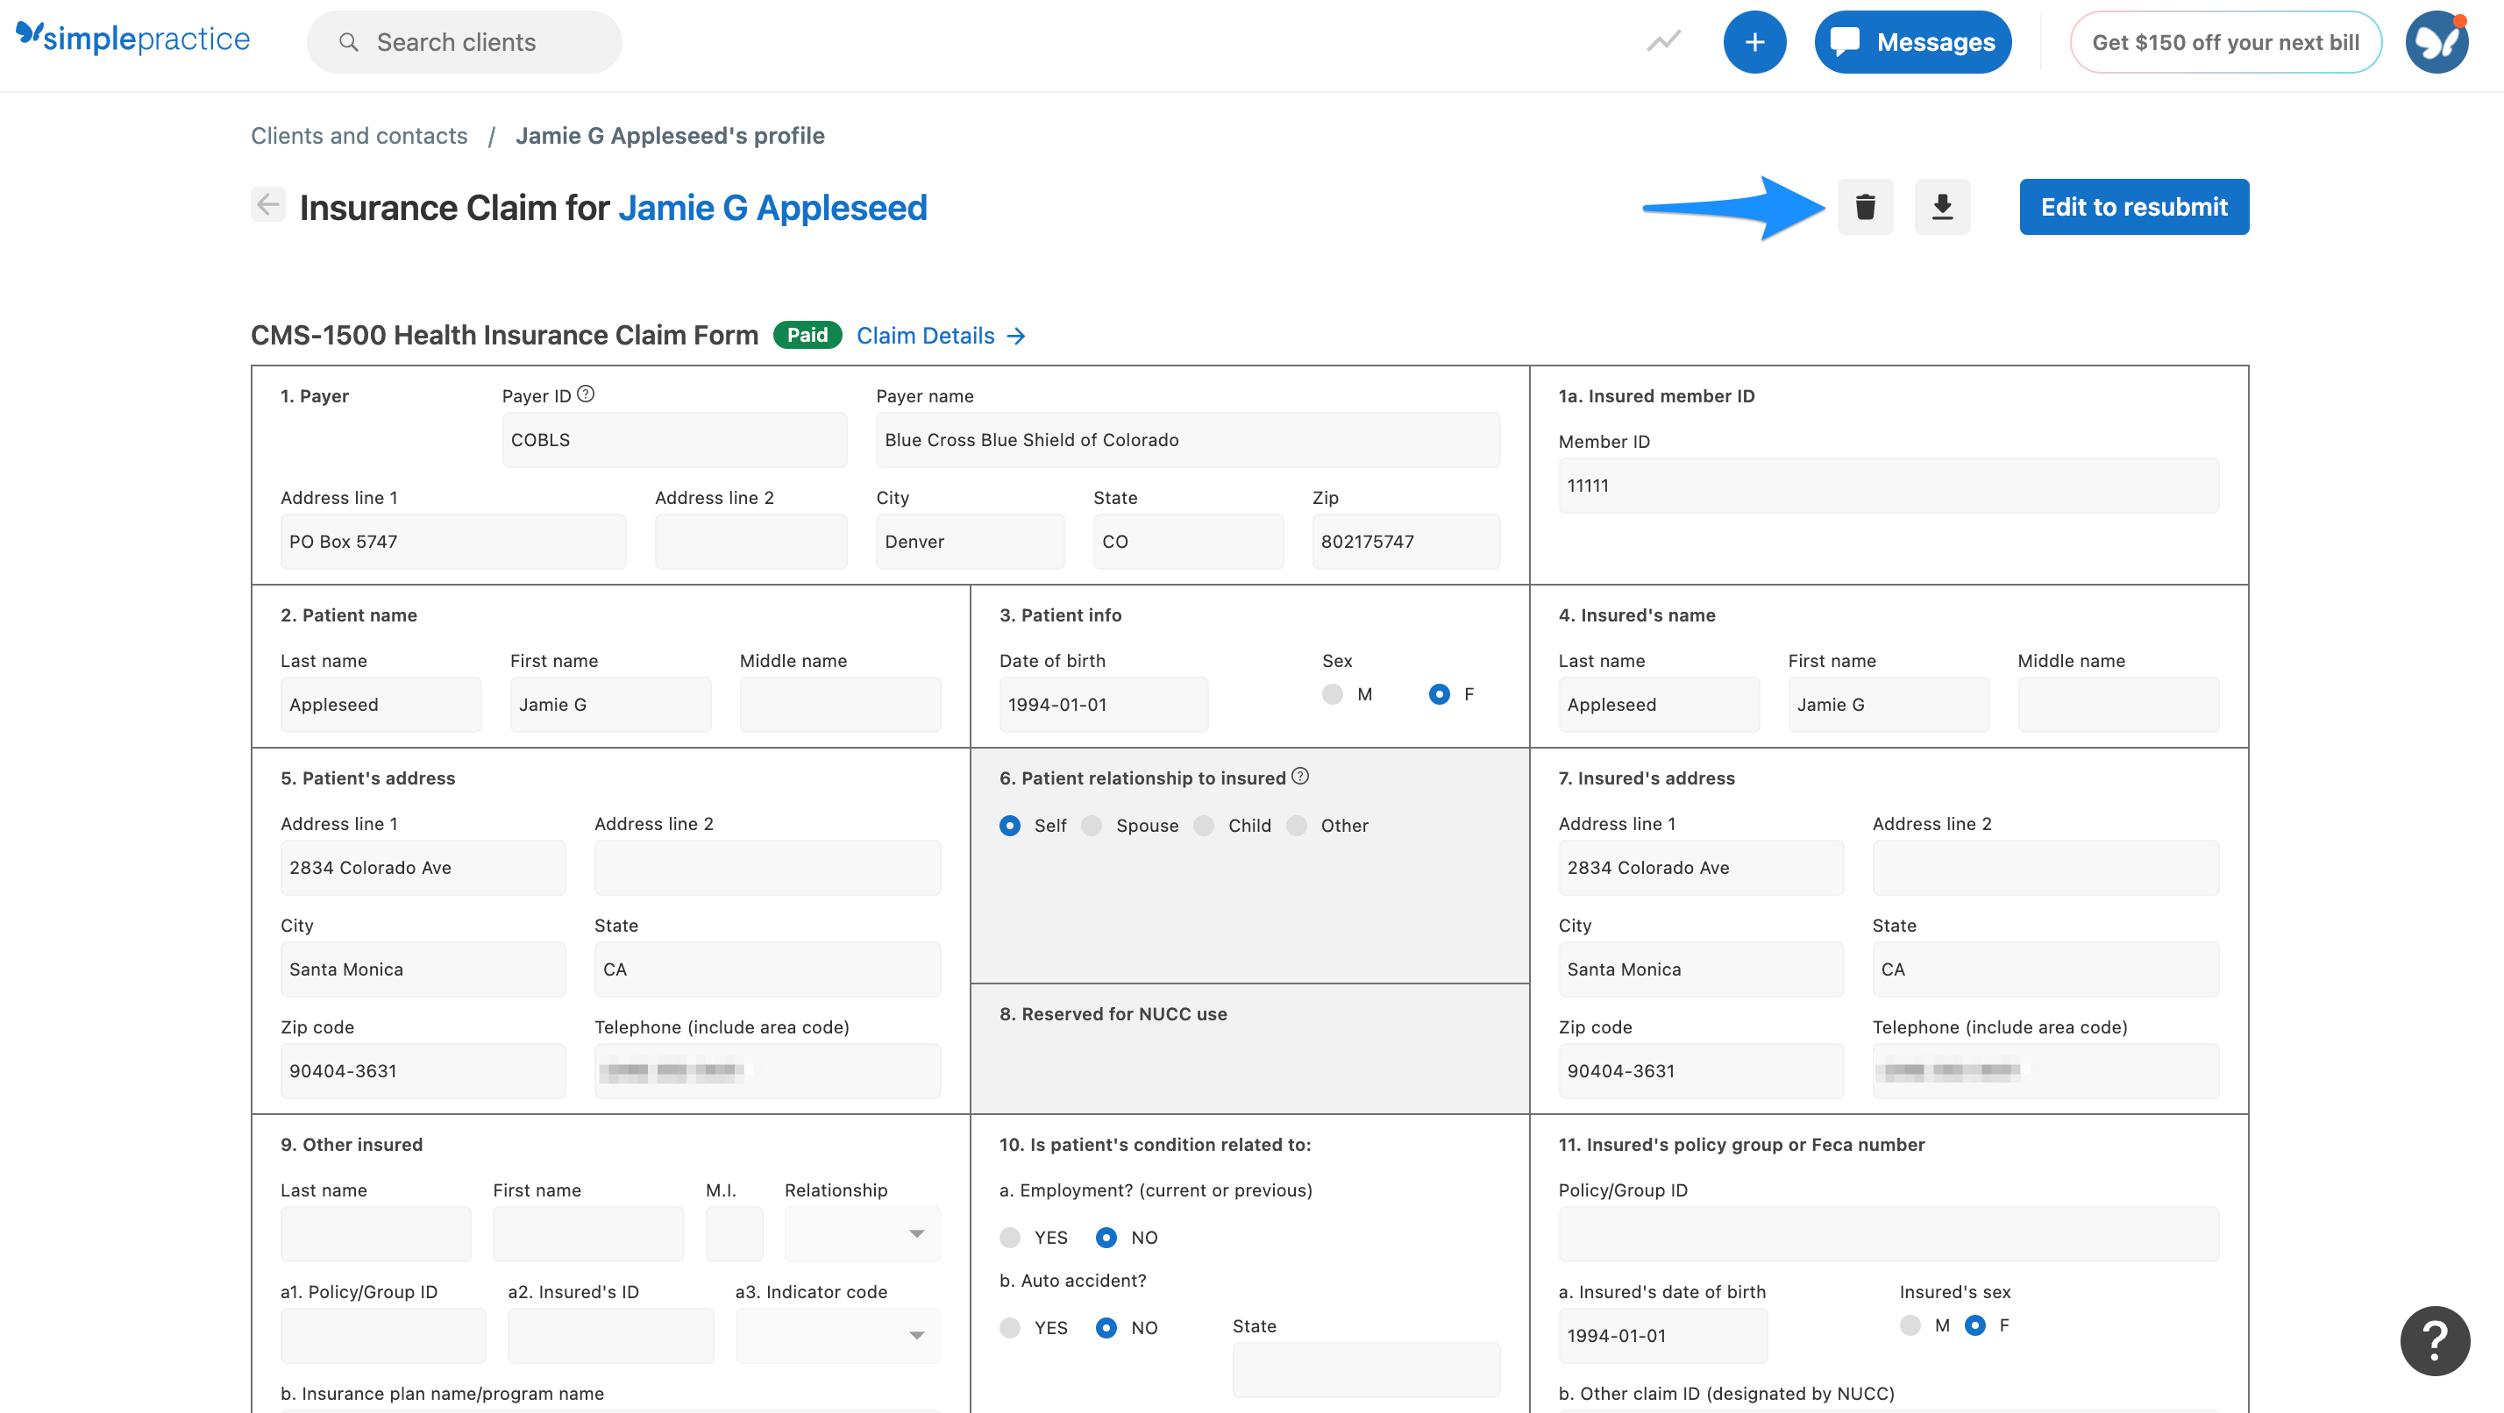The image size is (2504, 1413).
Task: Open Messages
Action: 1912,42
